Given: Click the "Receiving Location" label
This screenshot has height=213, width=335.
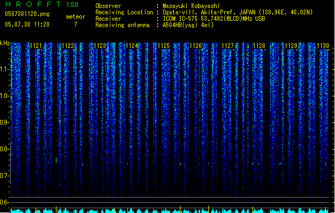Looking at the screenshot, I should click(124, 12).
